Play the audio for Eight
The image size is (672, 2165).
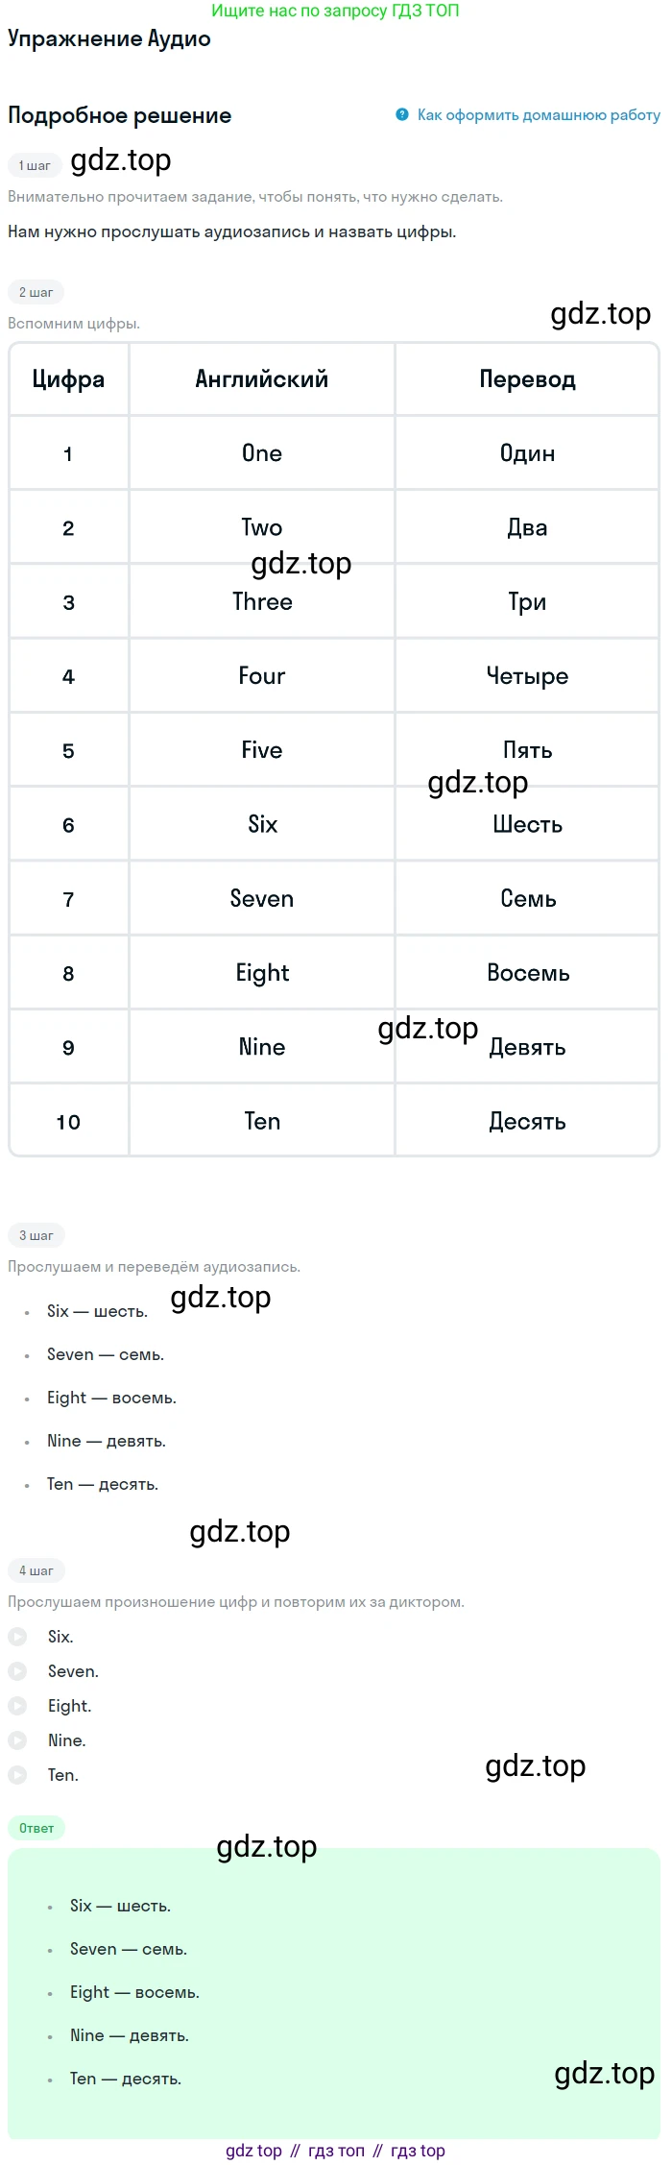pos(17,1705)
